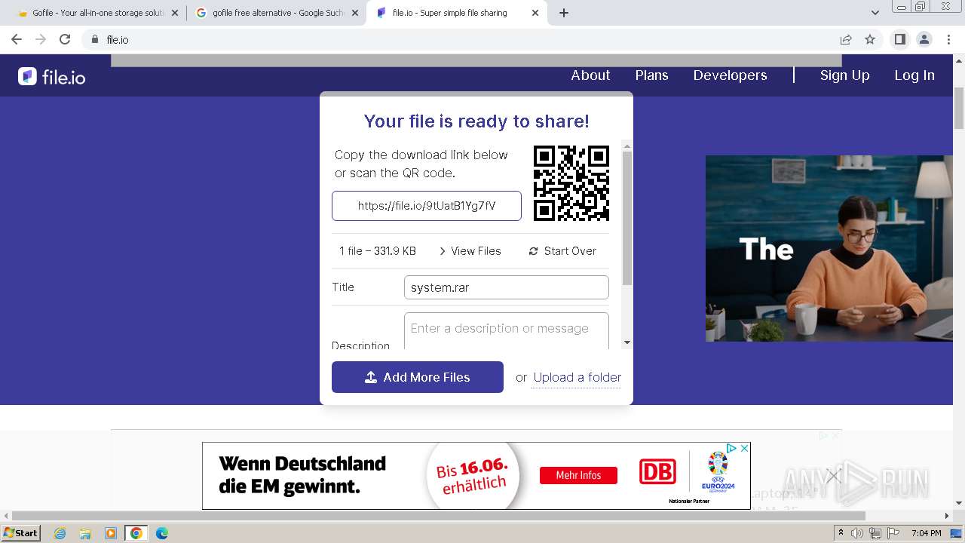
Task: Click '1 file – 331.9 KB' text
Action: [x=378, y=251]
